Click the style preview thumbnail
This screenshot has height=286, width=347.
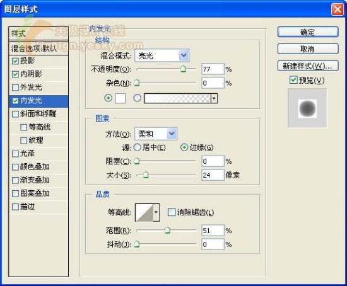pyautogui.click(x=307, y=108)
